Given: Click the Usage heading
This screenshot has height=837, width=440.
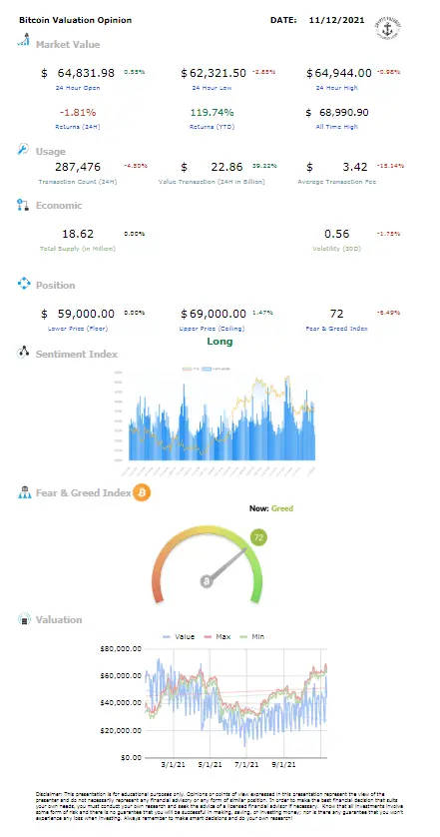Looking at the screenshot, I should 51,152.
